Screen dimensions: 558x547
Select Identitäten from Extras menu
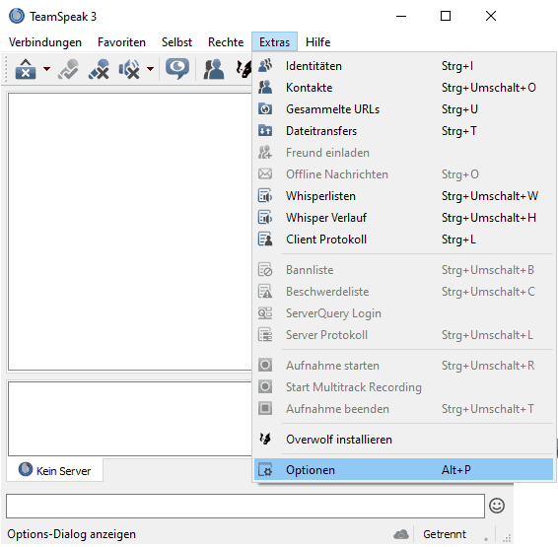pos(403,66)
